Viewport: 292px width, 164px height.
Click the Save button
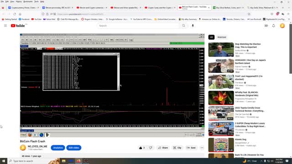click(191, 148)
